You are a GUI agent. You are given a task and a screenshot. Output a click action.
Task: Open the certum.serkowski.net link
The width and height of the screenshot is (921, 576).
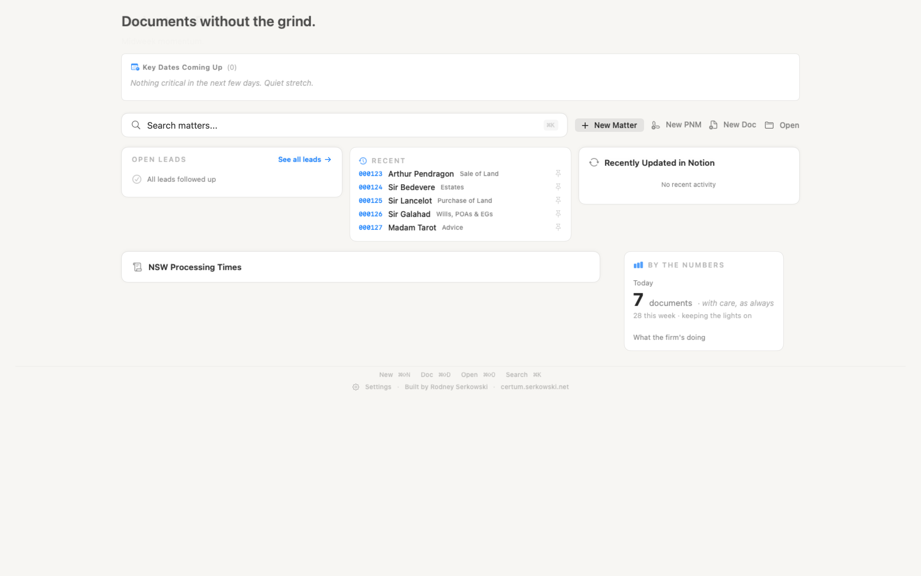(x=534, y=387)
